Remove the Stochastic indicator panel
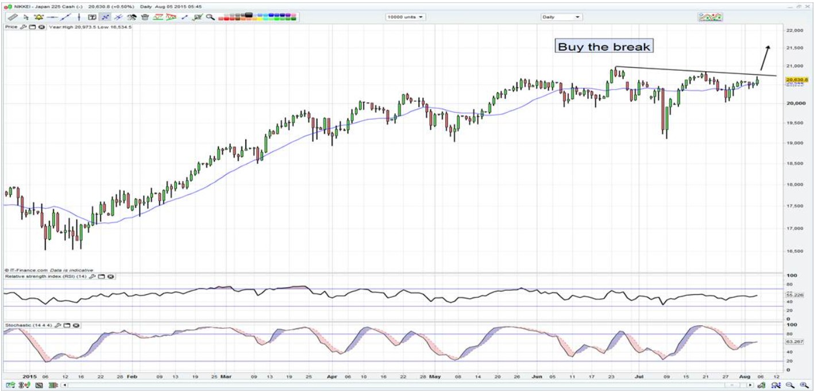 pos(75,325)
